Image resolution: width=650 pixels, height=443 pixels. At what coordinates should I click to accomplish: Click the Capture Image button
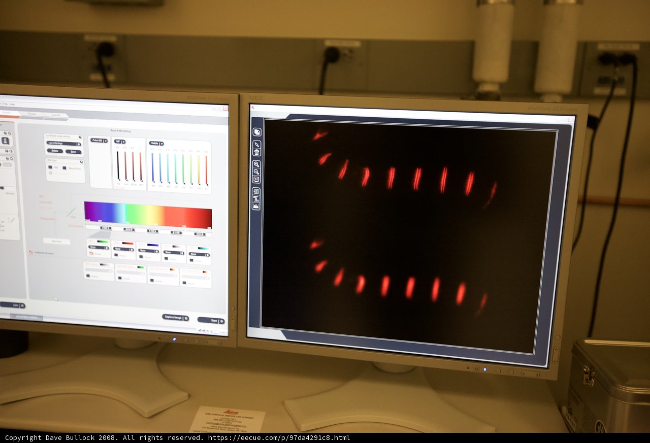pos(175,317)
